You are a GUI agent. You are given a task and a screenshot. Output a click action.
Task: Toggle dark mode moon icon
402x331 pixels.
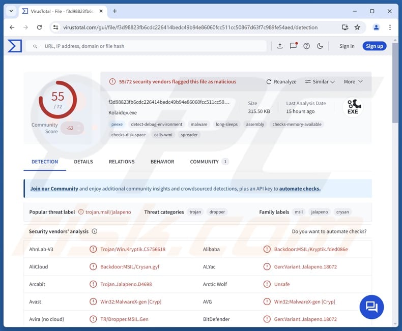(x=320, y=46)
